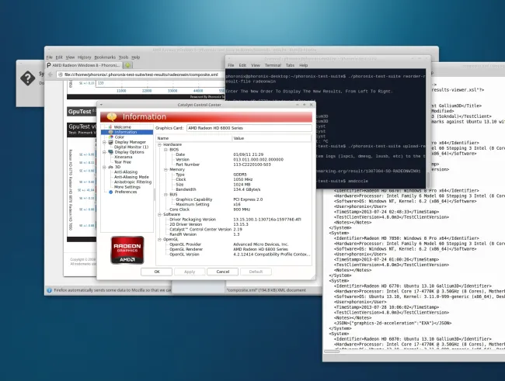Click the Display Options icon
Screen dimensions: 505x381
point(110,152)
